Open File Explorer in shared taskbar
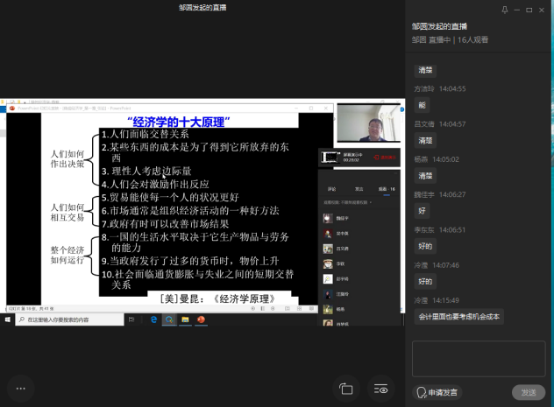 [x=185, y=319]
